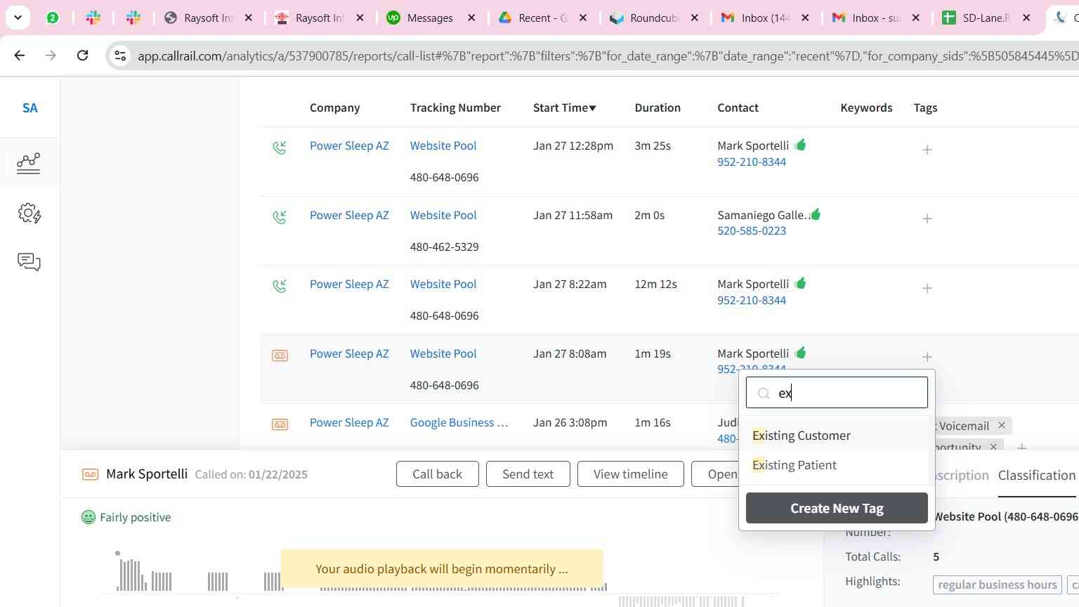Image resolution: width=1079 pixels, height=607 pixels.
Task: Add tag plus for Jan 27 8:08am call
Action: 927,357
